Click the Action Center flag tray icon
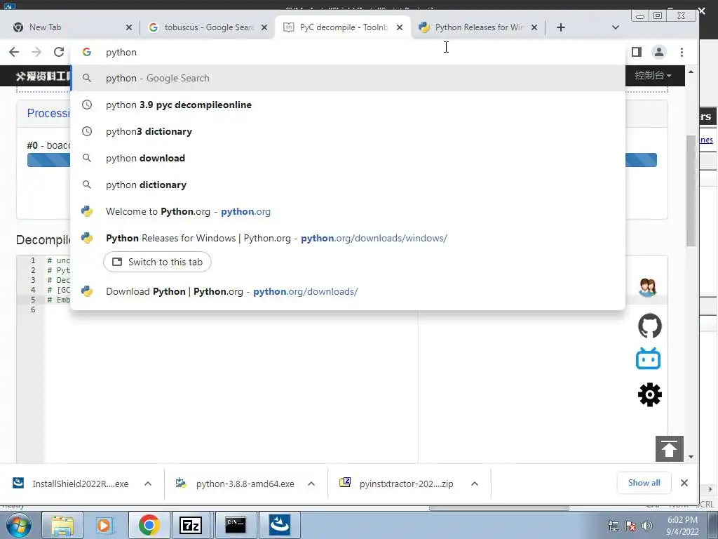 (630, 526)
